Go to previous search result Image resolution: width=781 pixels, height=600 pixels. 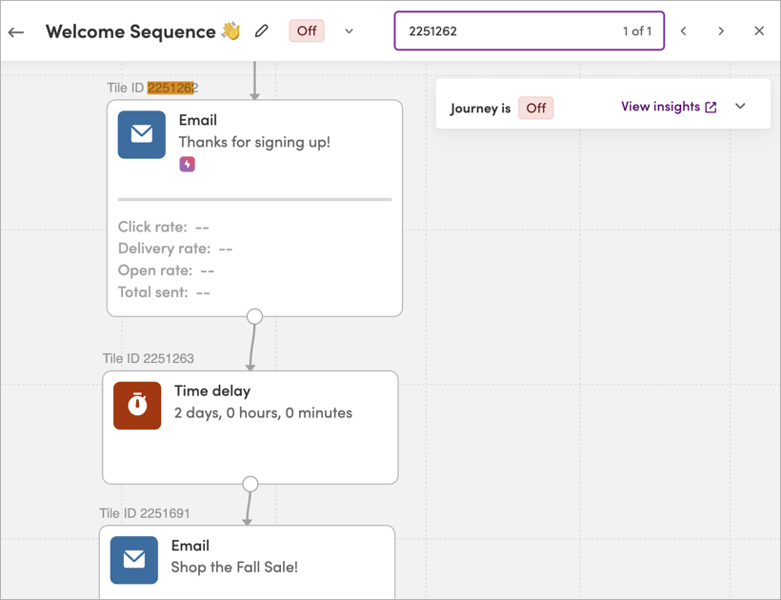pos(684,30)
